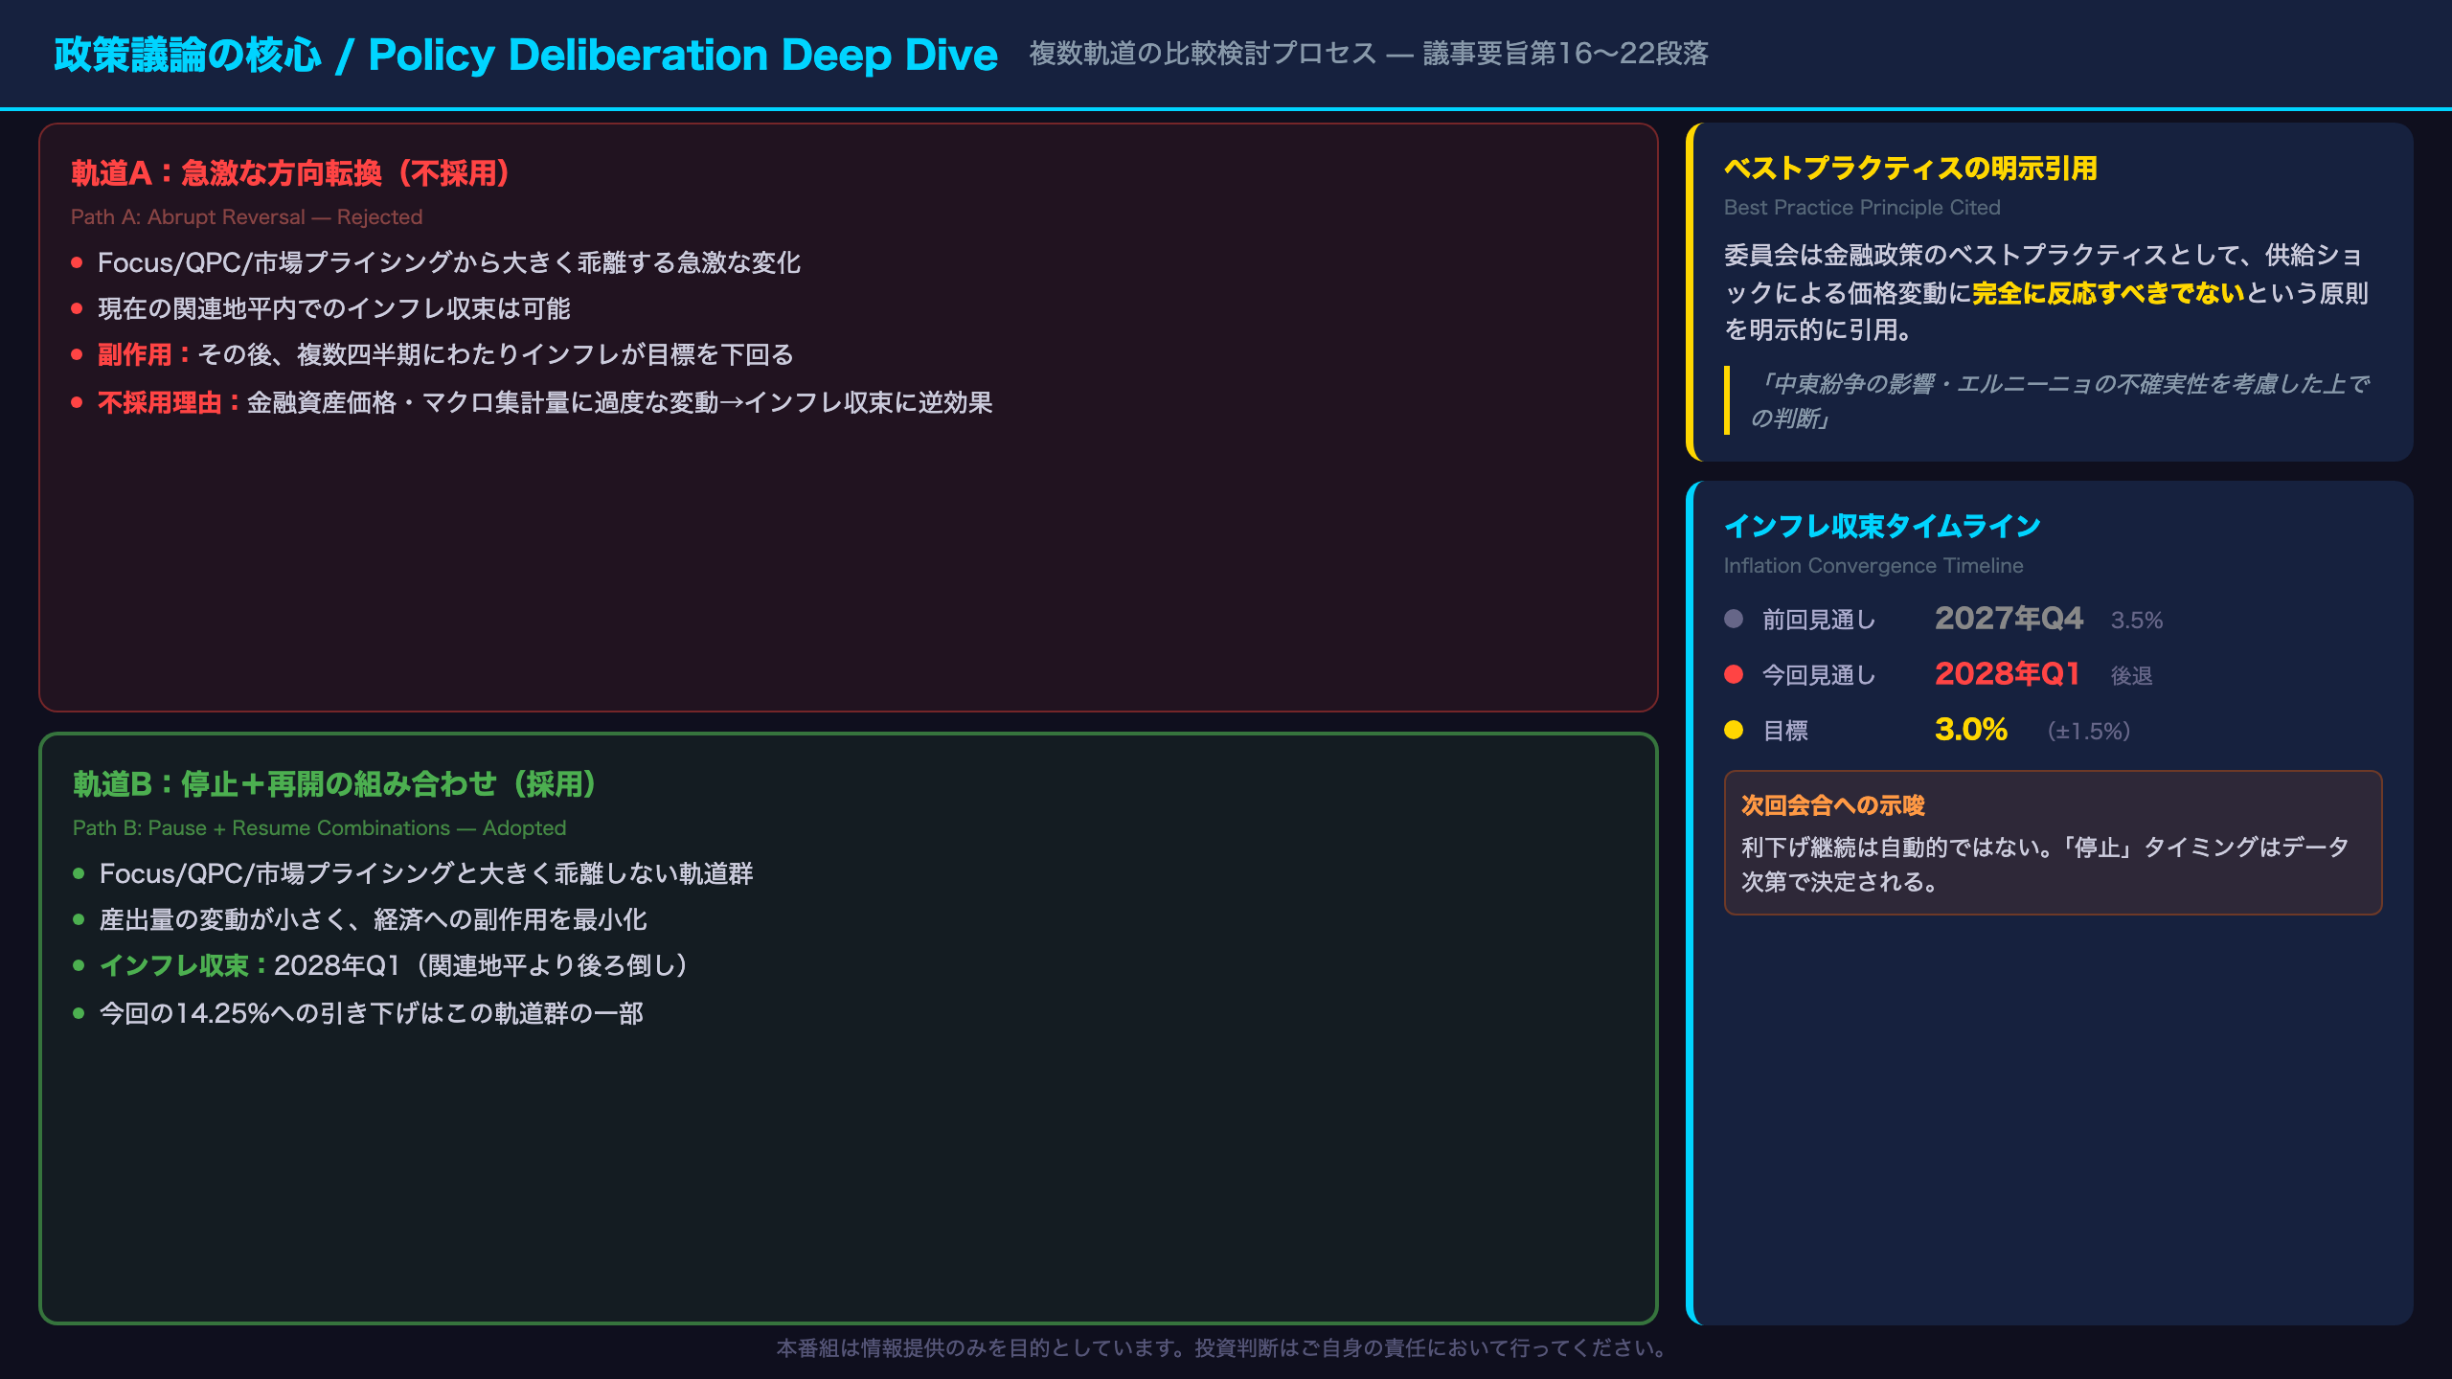Click the '目標' label

click(1785, 731)
